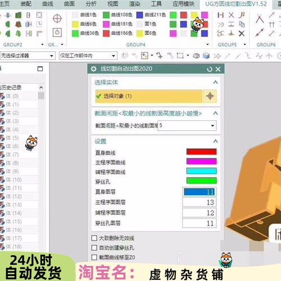The height and width of the screenshot is (281, 281).
Task: Click the 曲线186色 red color button
Action: coord(117,33)
